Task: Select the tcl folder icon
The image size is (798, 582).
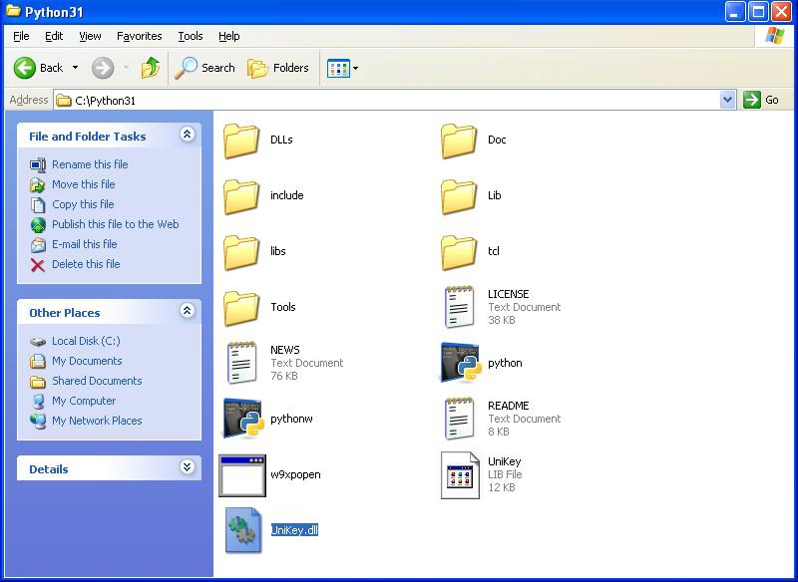Action: coord(459,252)
